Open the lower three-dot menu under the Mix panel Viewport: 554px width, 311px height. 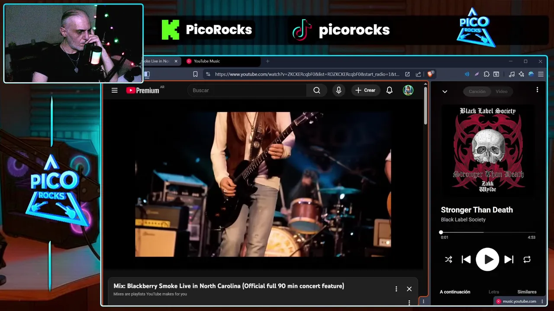tap(409, 302)
